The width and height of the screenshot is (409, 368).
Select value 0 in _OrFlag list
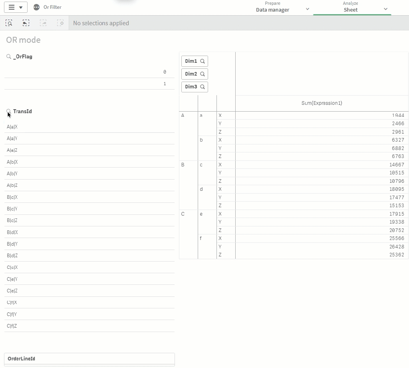[89, 72]
